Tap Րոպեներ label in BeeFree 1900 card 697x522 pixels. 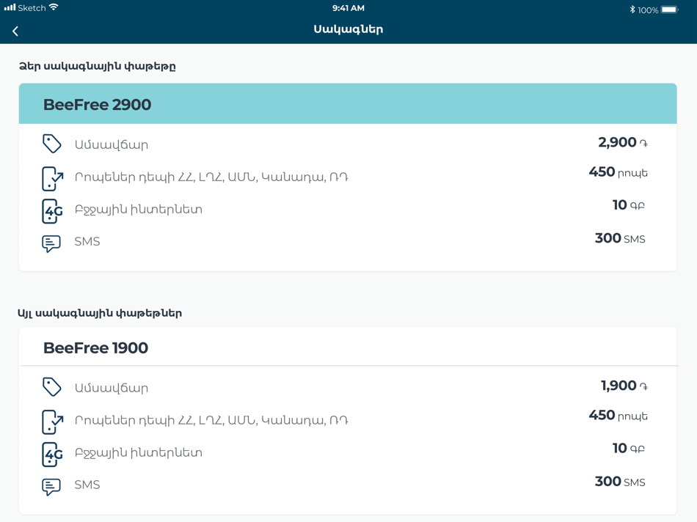point(211,420)
